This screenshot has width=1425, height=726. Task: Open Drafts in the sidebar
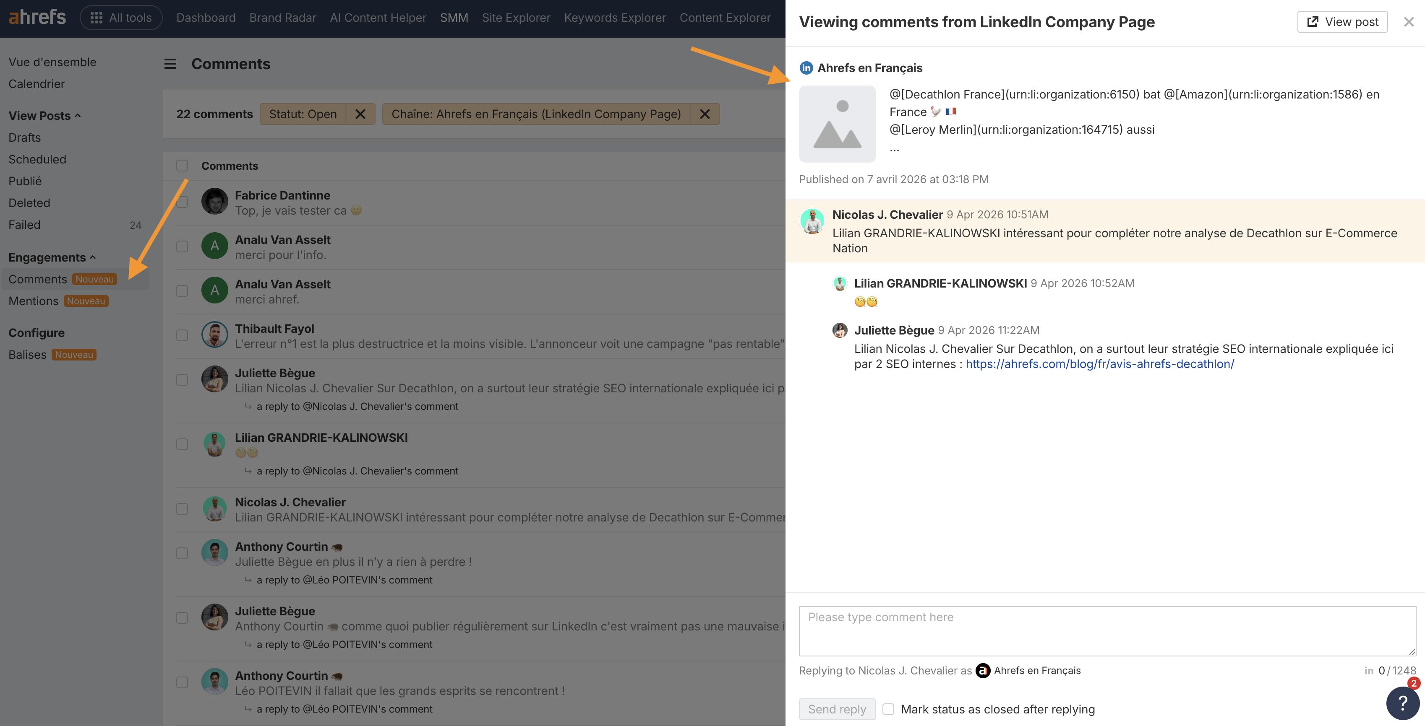tap(24, 137)
